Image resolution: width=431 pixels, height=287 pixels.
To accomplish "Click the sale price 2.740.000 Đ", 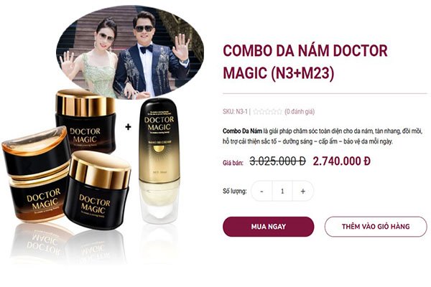I will pyautogui.click(x=342, y=161).
